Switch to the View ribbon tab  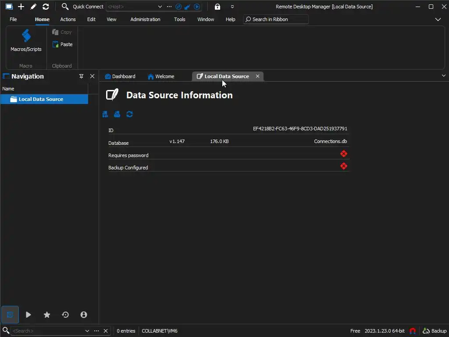(111, 19)
